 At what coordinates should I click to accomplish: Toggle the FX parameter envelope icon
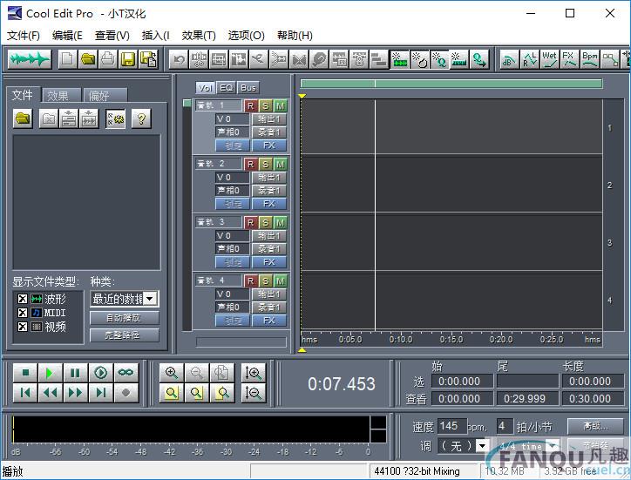click(569, 59)
